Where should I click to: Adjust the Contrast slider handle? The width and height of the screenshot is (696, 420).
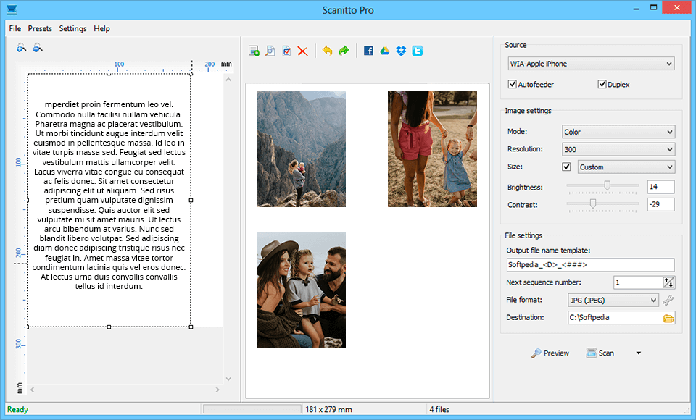click(x=592, y=203)
